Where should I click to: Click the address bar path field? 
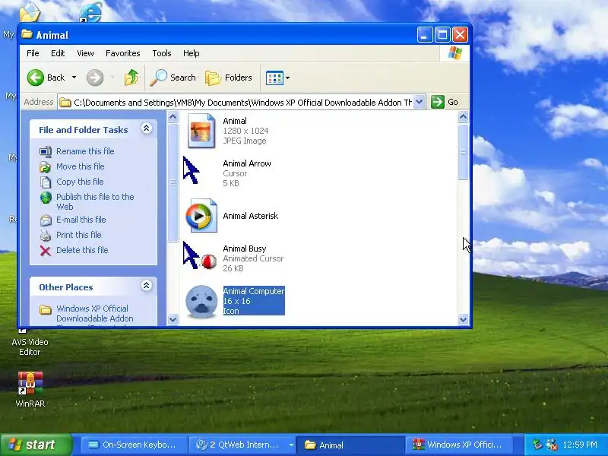(236, 103)
